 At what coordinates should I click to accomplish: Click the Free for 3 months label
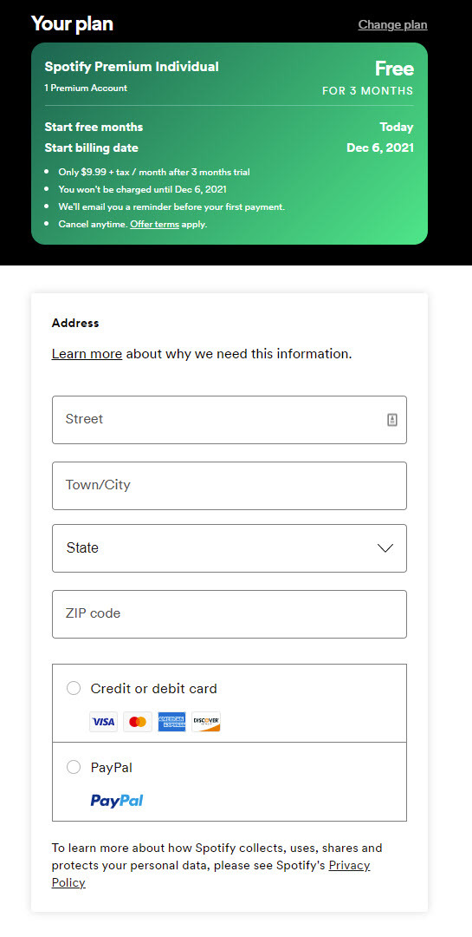tap(367, 78)
